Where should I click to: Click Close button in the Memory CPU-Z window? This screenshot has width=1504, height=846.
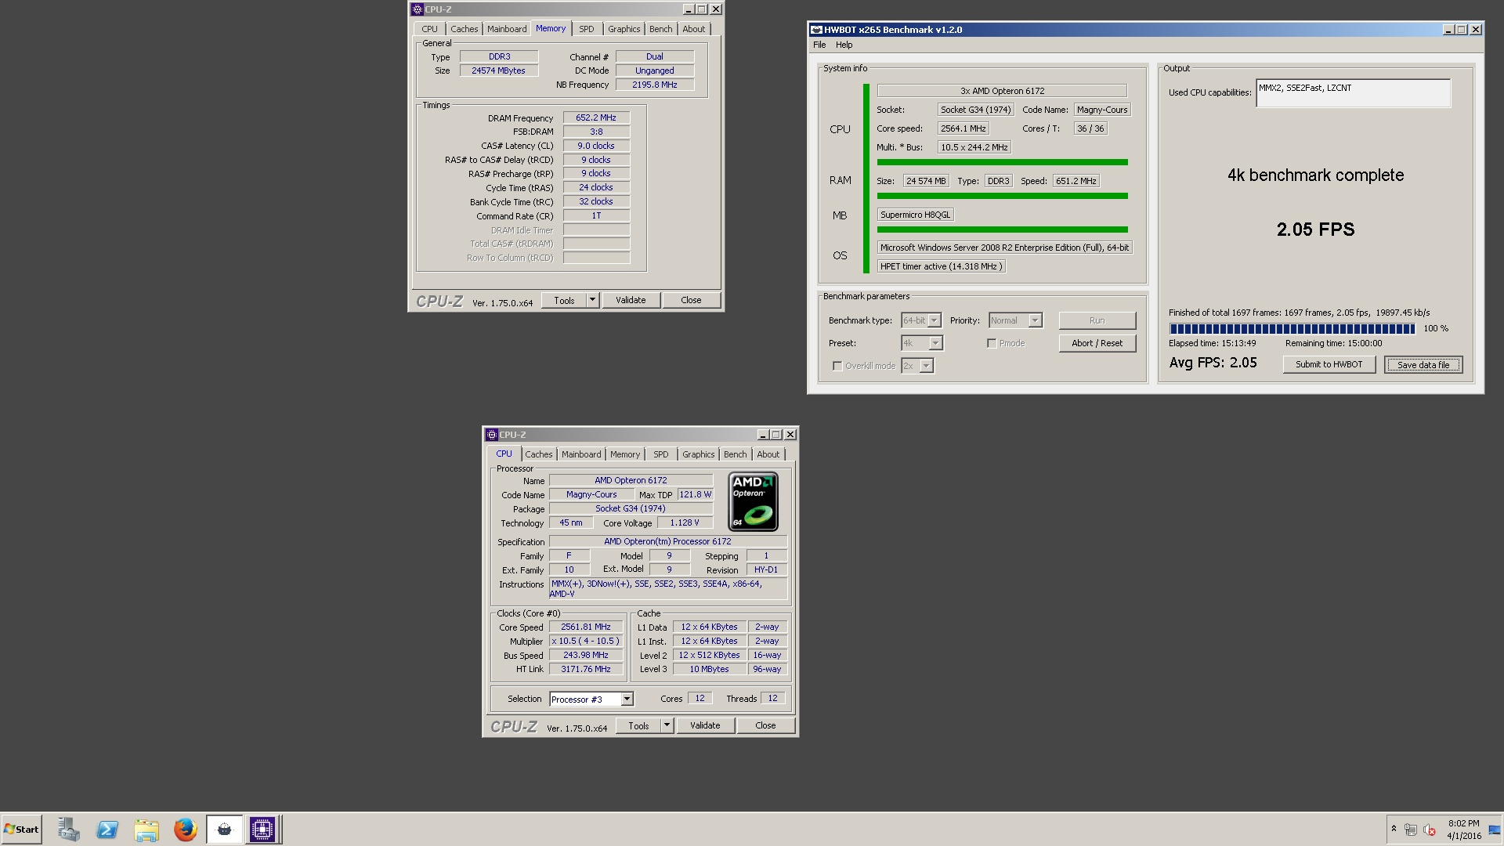(x=691, y=300)
